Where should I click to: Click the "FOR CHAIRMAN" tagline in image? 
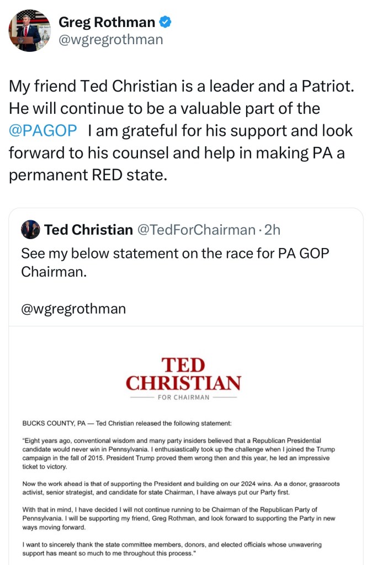(183, 397)
